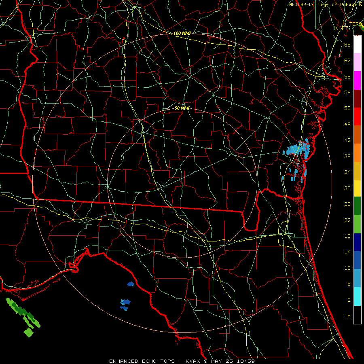Click the dark green swatch near 26
The height and width of the screenshot is (364, 364).
pos(357,206)
